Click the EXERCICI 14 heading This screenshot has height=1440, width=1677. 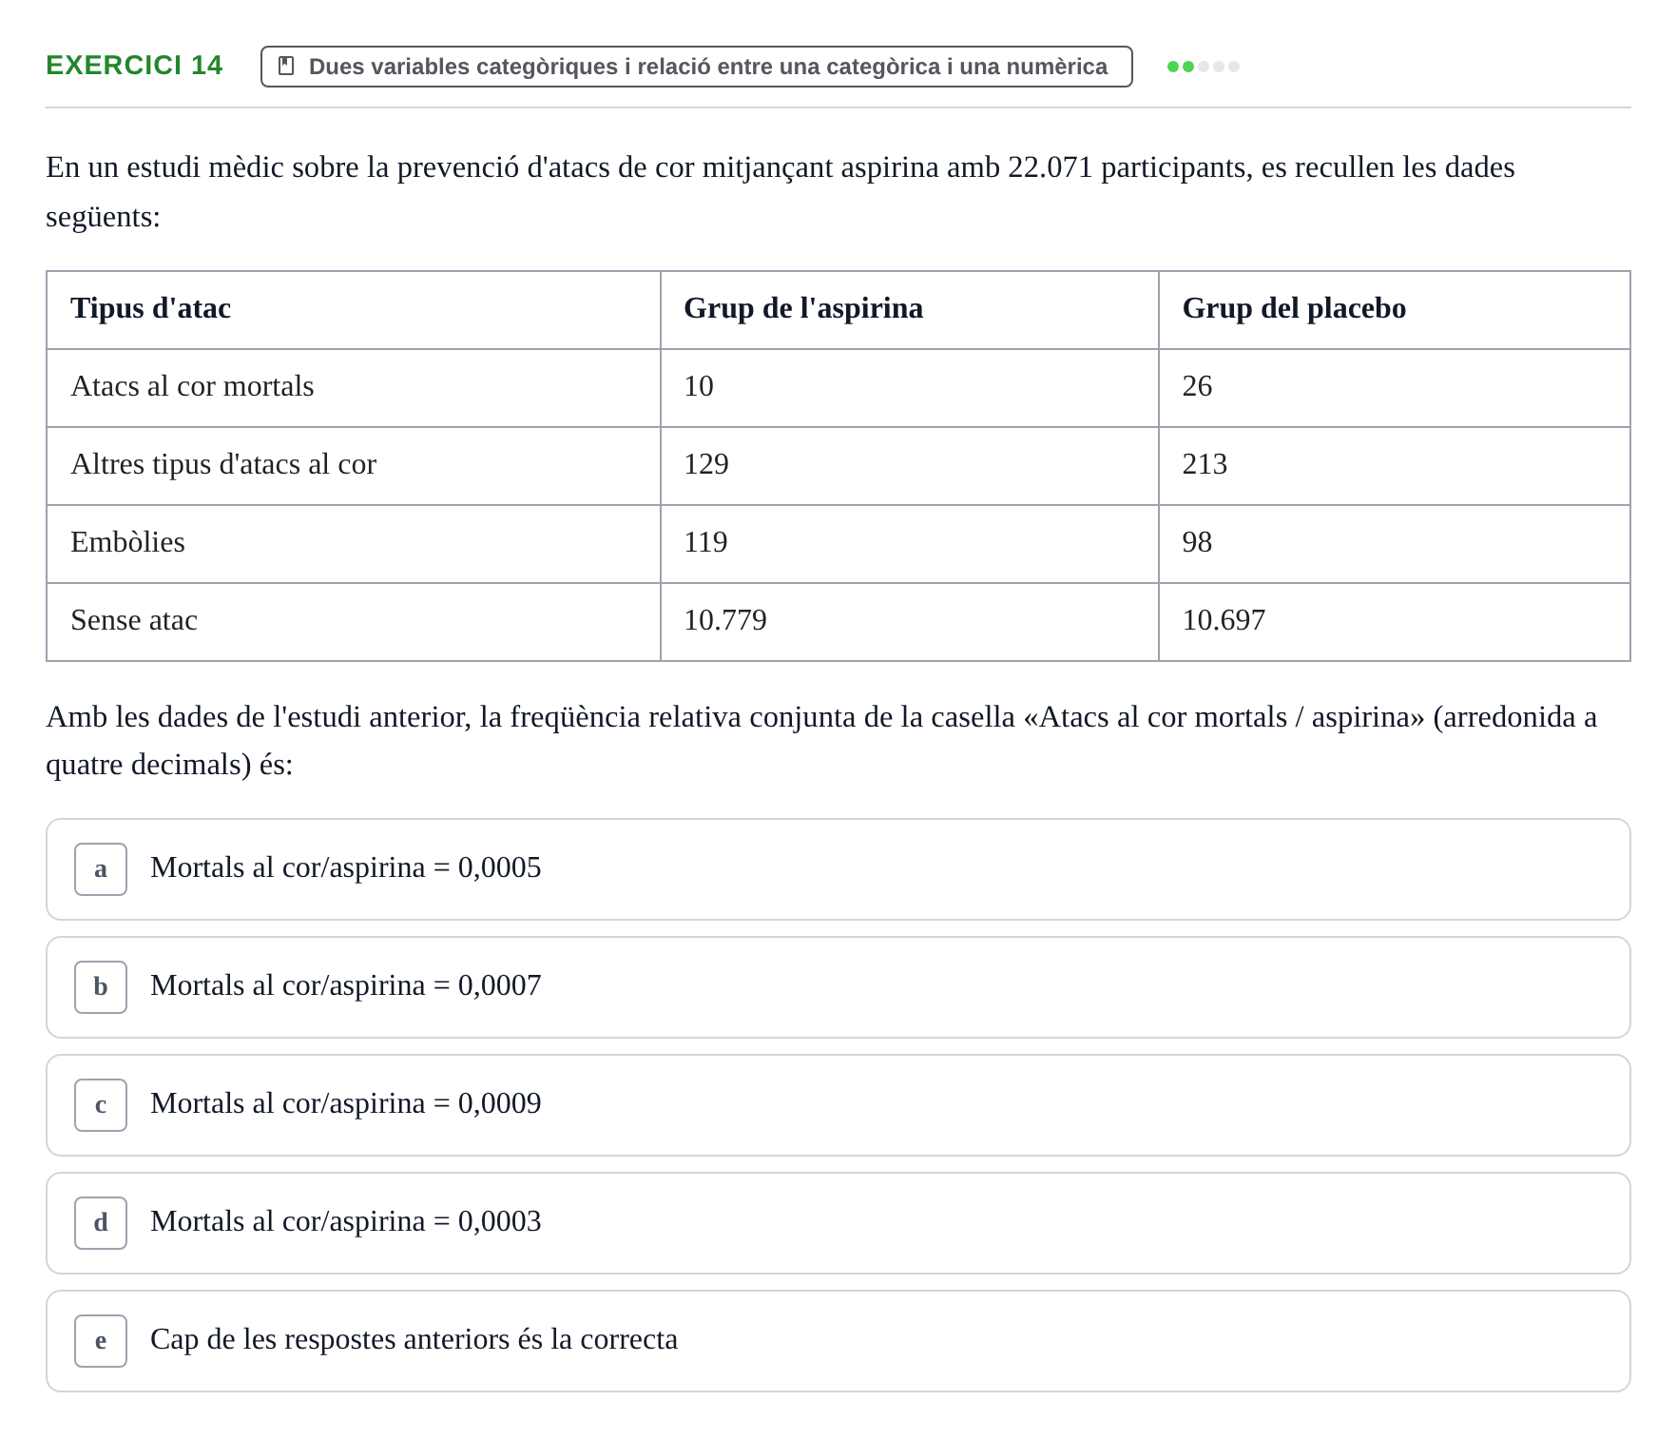click(x=134, y=65)
